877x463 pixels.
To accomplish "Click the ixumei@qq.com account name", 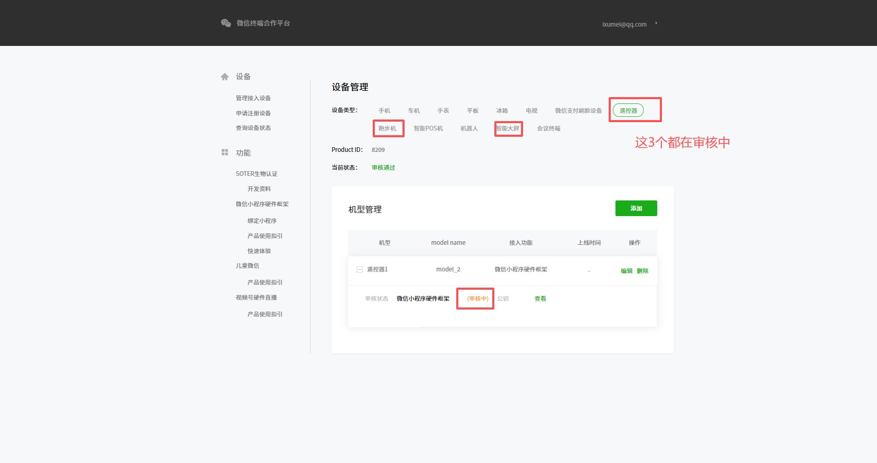I will coord(624,24).
